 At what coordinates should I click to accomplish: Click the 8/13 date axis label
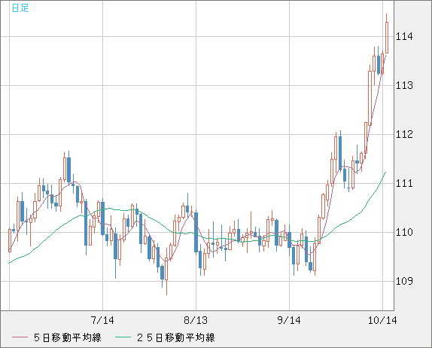196,320
